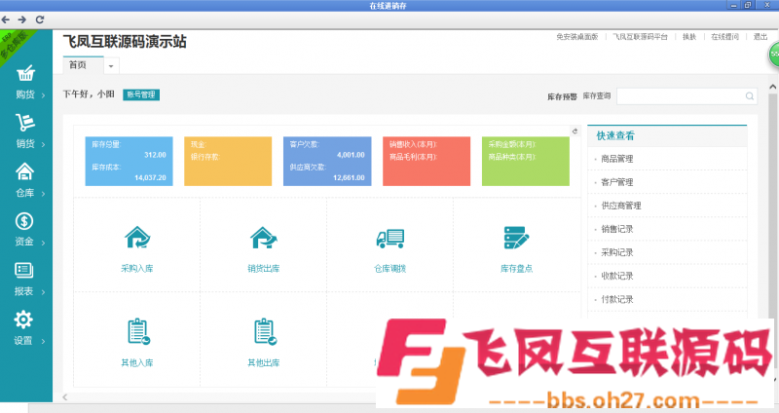Click the 退出 logout link
The image size is (779, 413).
coord(760,37)
